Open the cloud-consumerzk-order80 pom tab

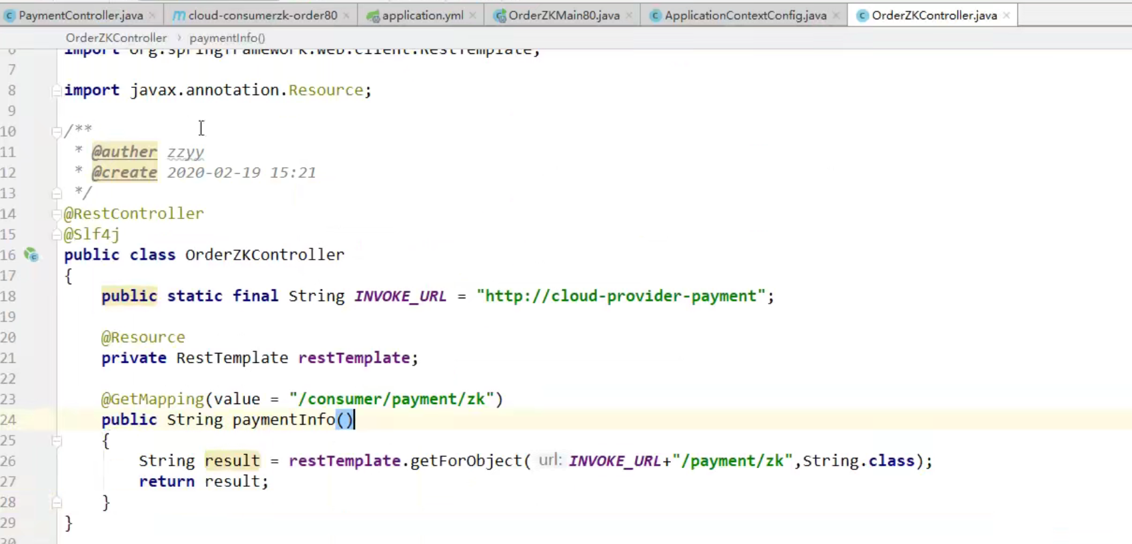(x=263, y=15)
